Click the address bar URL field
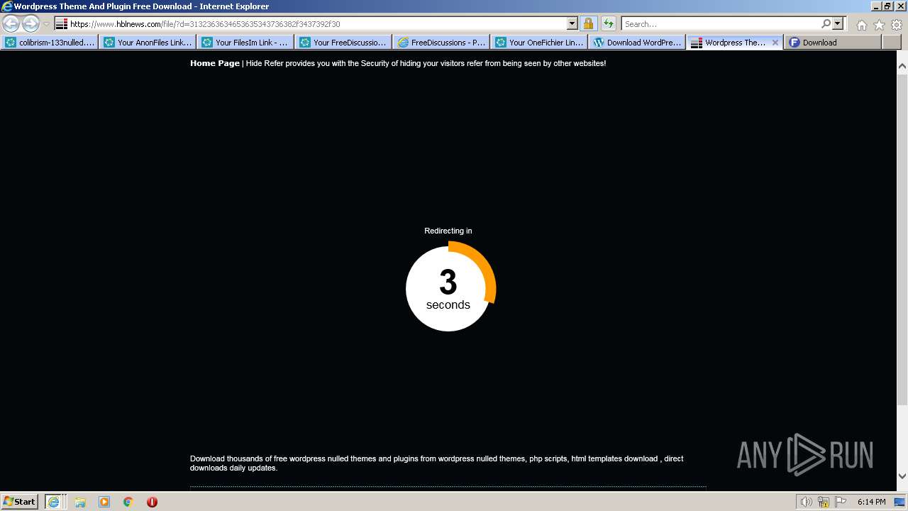Screen dimensions: 908x511 318,24
